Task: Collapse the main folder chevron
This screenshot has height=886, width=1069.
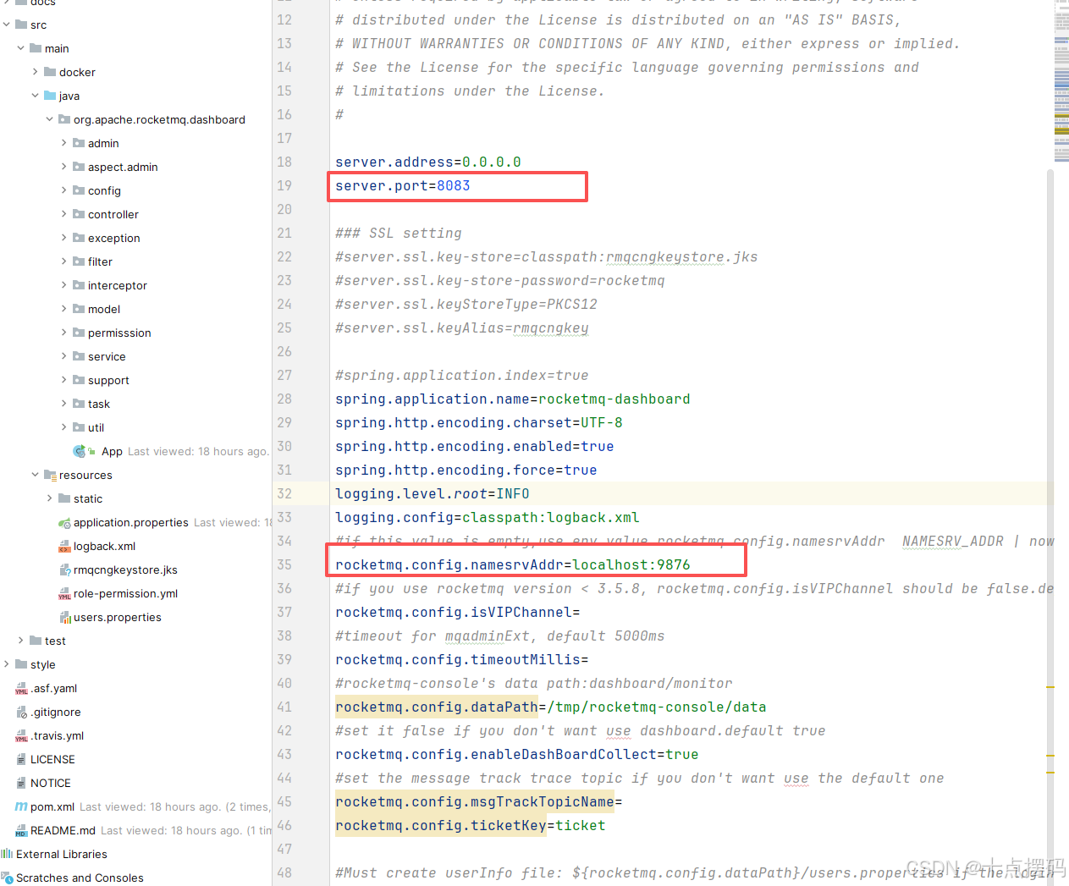Action: pos(21,48)
